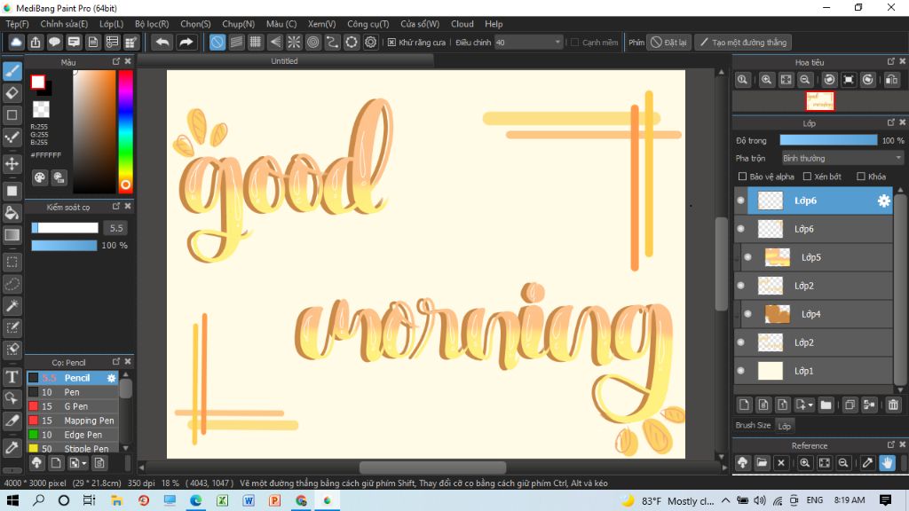Select the Mapping Pen brush
Image resolution: width=909 pixels, height=511 pixels.
[73, 421]
